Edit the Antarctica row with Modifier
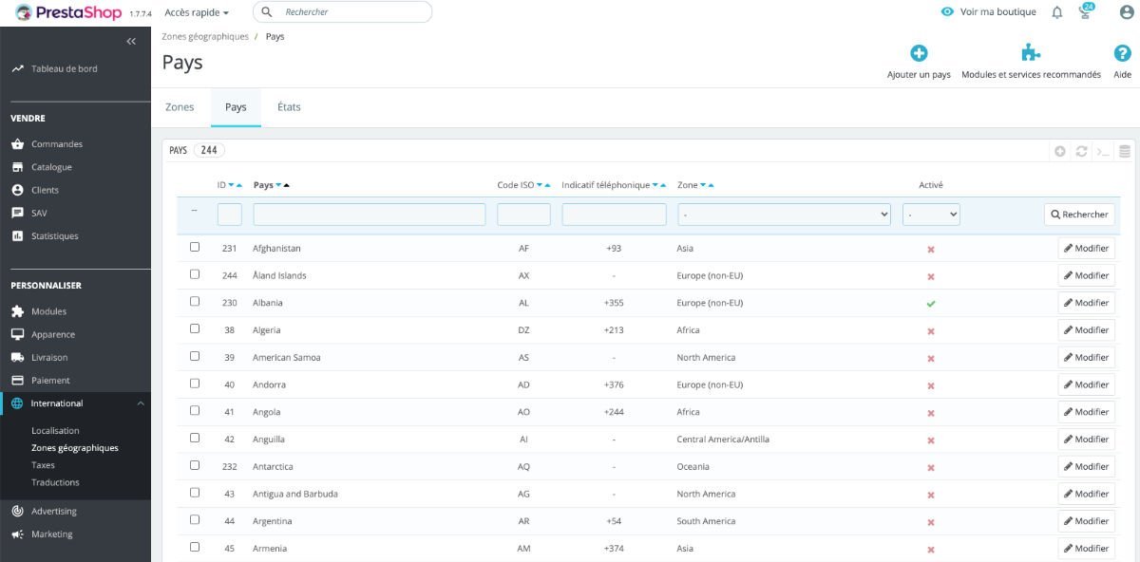Image resolution: width=1140 pixels, height=562 pixels. pyautogui.click(x=1086, y=466)
